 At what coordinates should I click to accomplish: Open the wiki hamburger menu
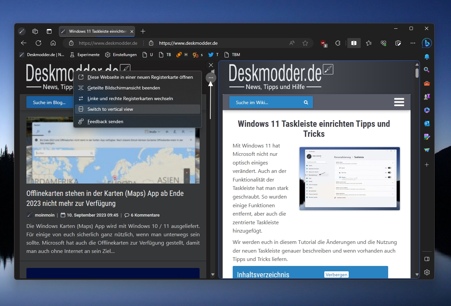399,102
